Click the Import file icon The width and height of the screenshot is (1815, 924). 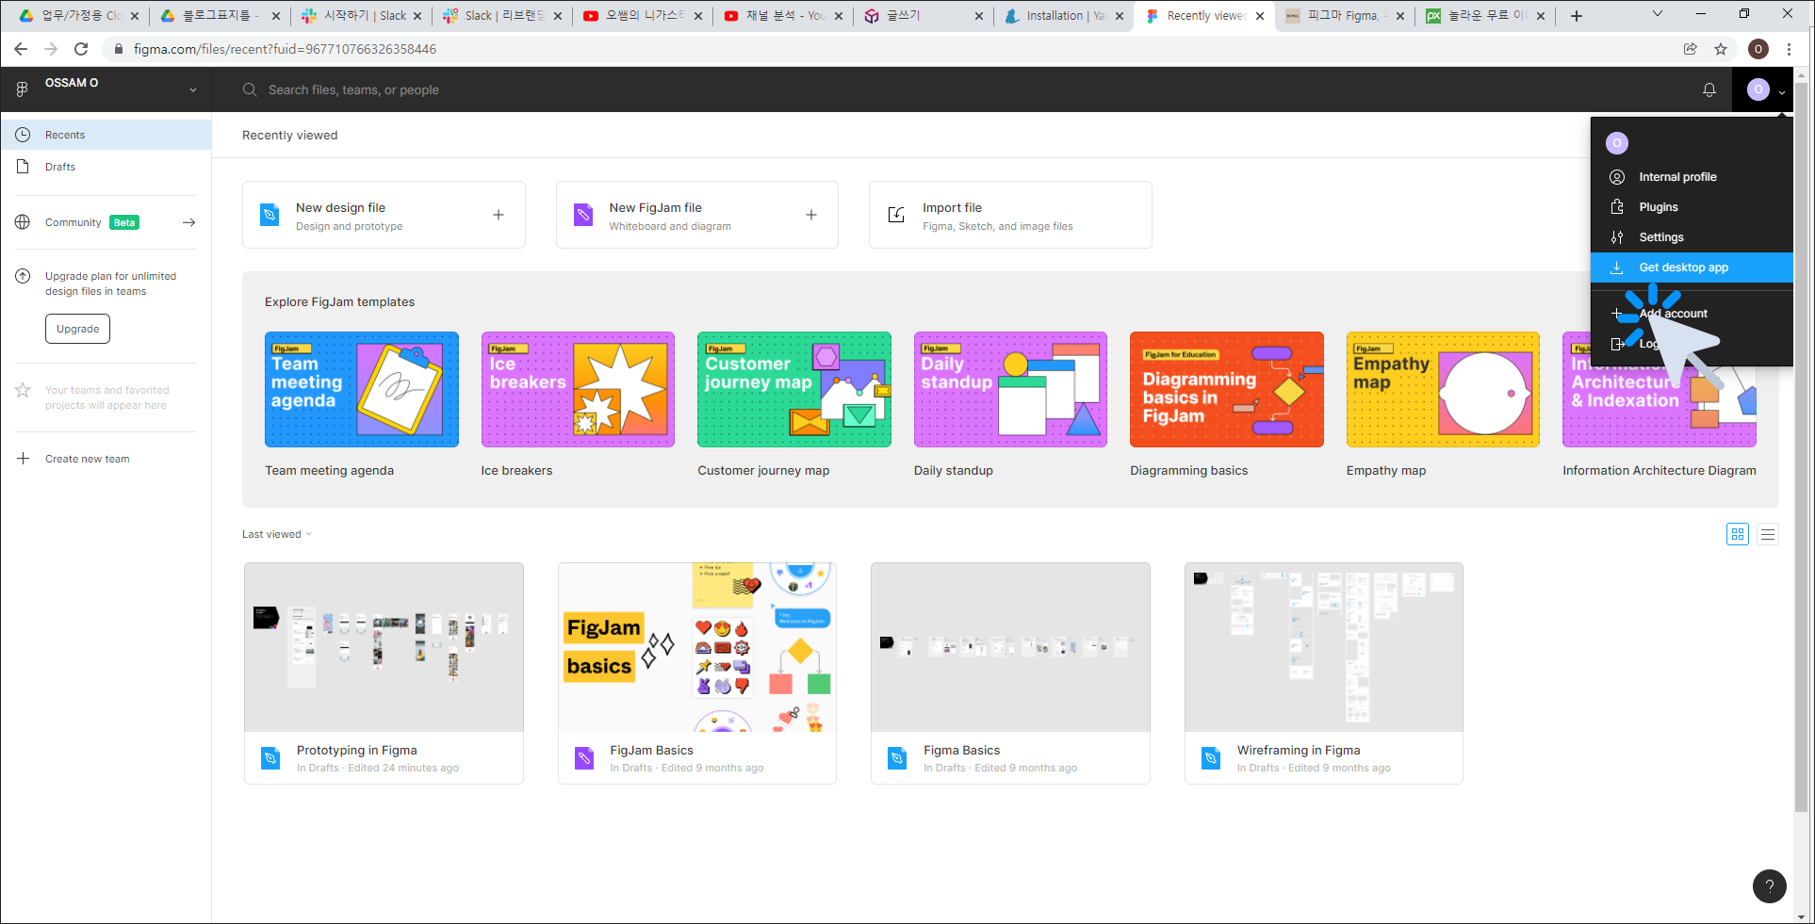click(x=896, y=215)
